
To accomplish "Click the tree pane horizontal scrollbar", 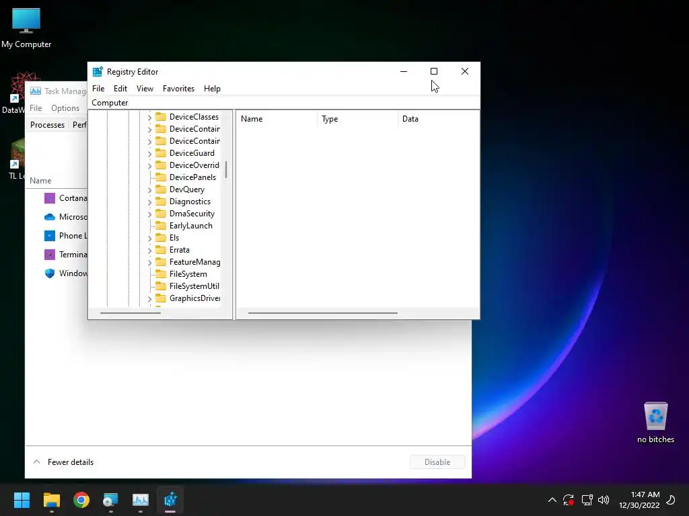I will pos(131,313).
